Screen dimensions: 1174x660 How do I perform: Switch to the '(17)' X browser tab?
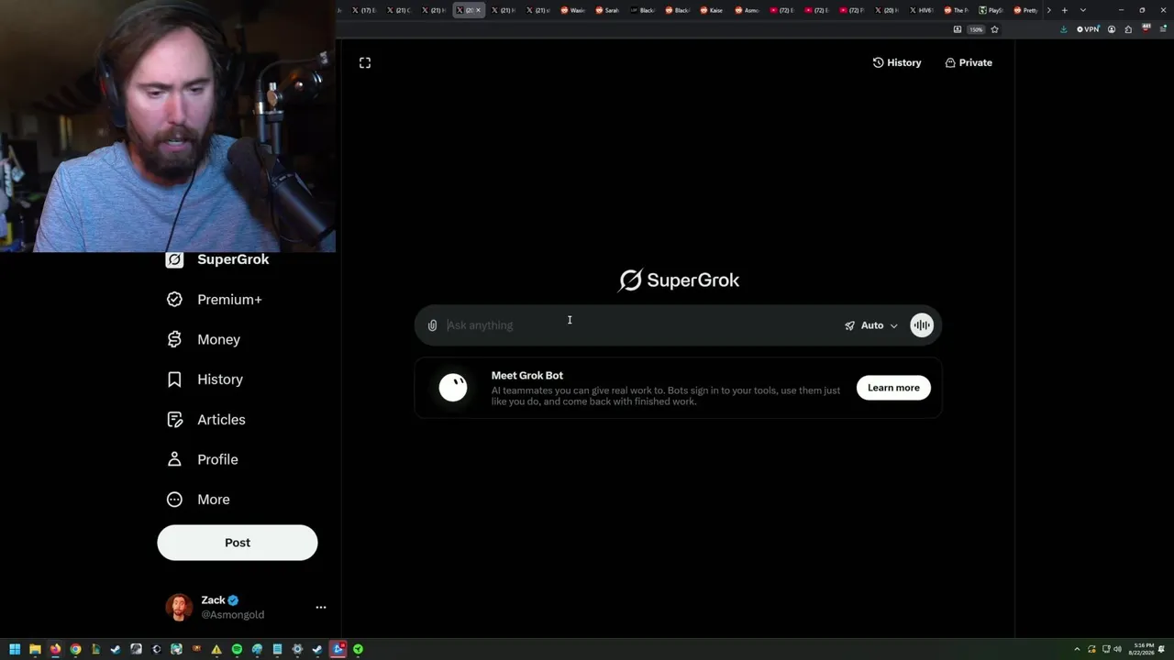pos(364,10)
